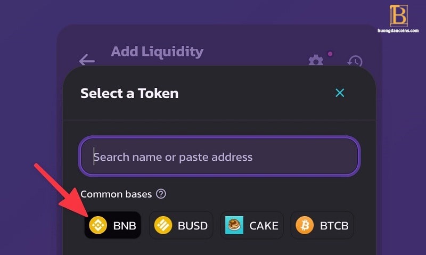Open the huongdancoins.com text link
The image size is (426, 255).
coord(398,30)
